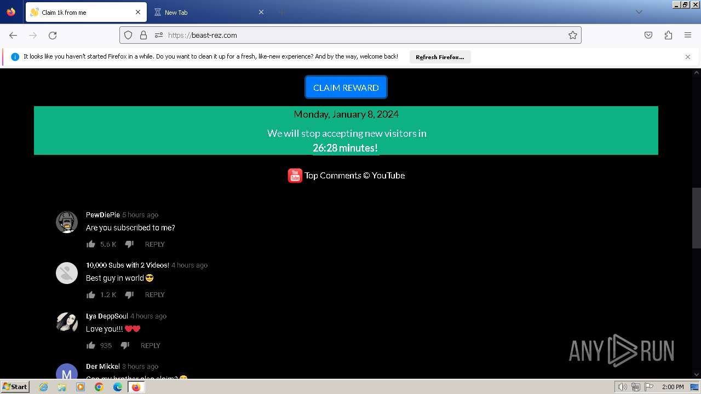This screenshot has height=394, width=701.
Task: Open the Firefox application menu
Action: pyautogui.click(x=688, y=35)
